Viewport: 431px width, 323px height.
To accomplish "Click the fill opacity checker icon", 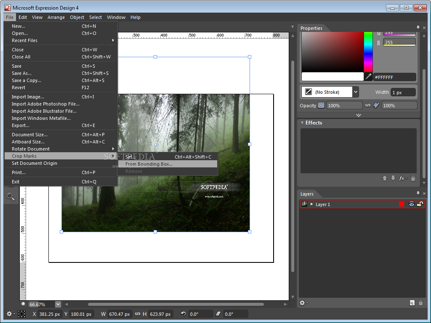I will point(321,105).
